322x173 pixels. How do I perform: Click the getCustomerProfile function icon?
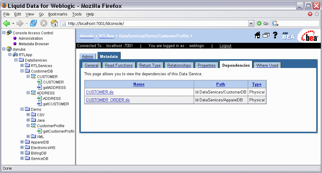tap(39, 131)
